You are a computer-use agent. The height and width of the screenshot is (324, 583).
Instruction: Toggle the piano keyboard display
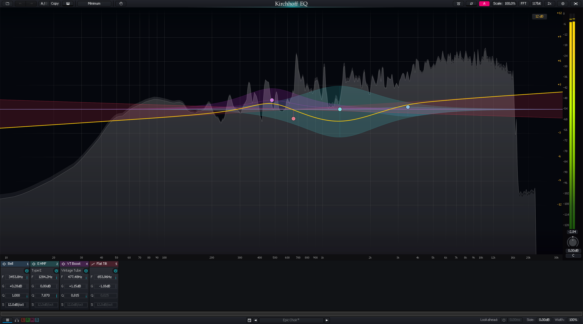68,4
